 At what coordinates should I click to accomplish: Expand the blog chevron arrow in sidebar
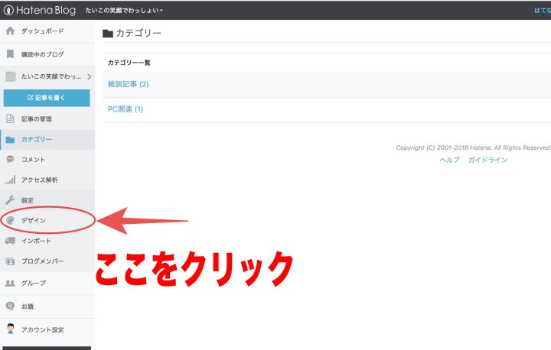[90, 76]
